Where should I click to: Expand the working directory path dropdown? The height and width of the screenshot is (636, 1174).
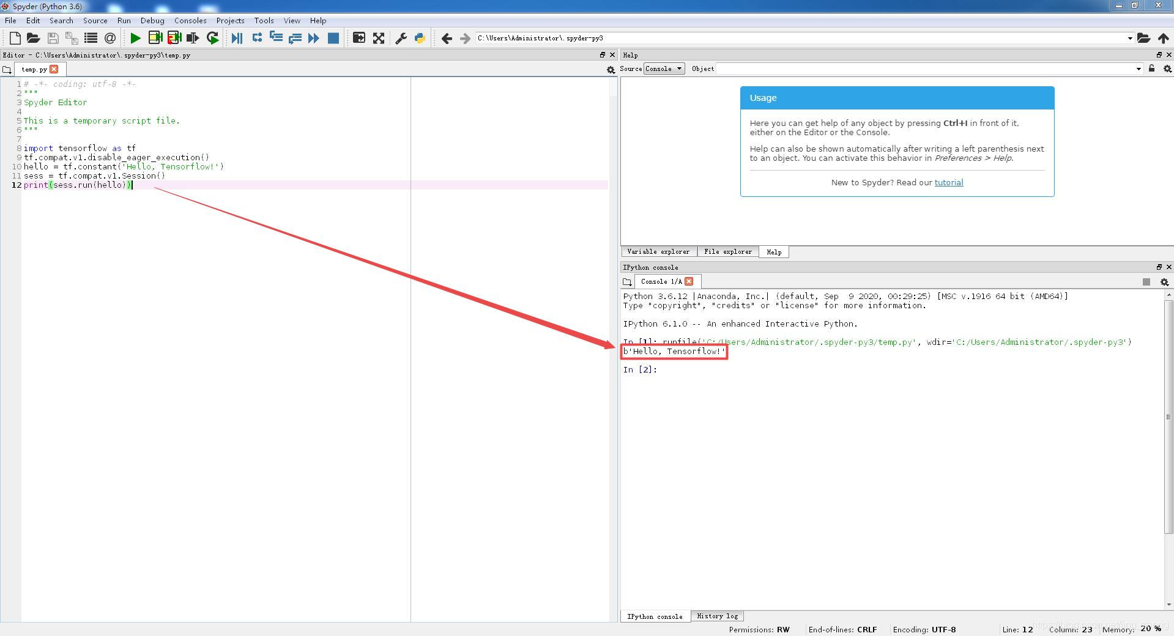pos(1129,38)
